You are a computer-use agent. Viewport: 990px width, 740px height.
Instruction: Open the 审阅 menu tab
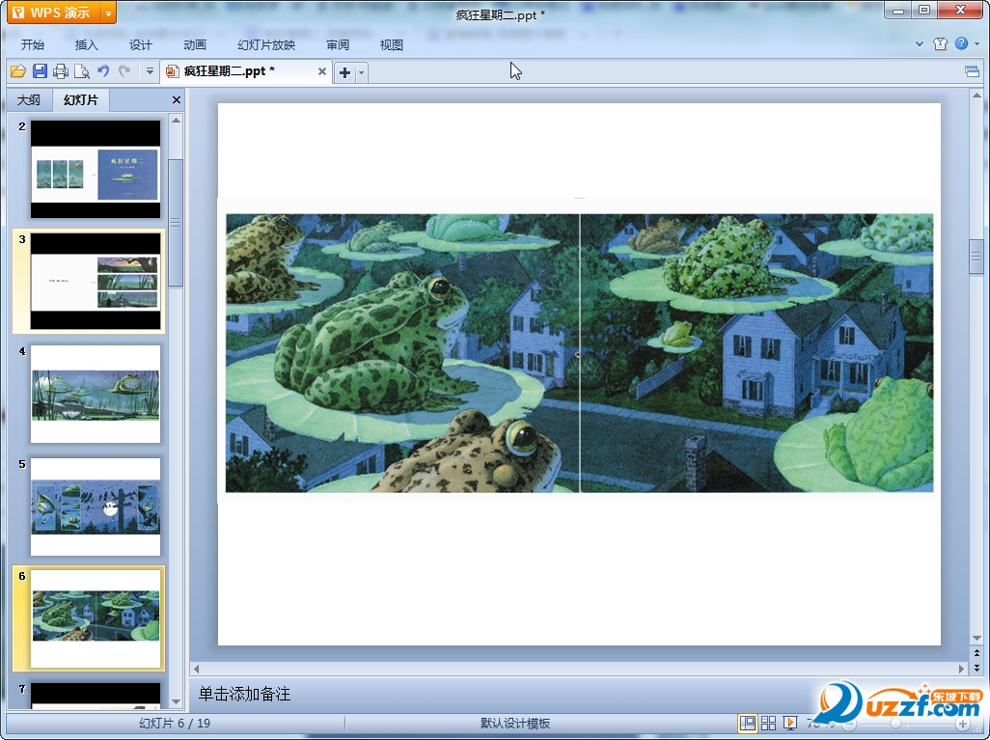coord(338,44)
